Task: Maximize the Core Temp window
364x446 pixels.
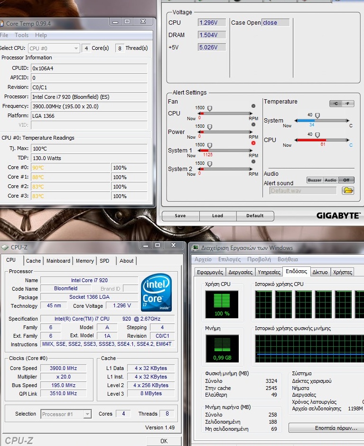Action: [127, 22]
